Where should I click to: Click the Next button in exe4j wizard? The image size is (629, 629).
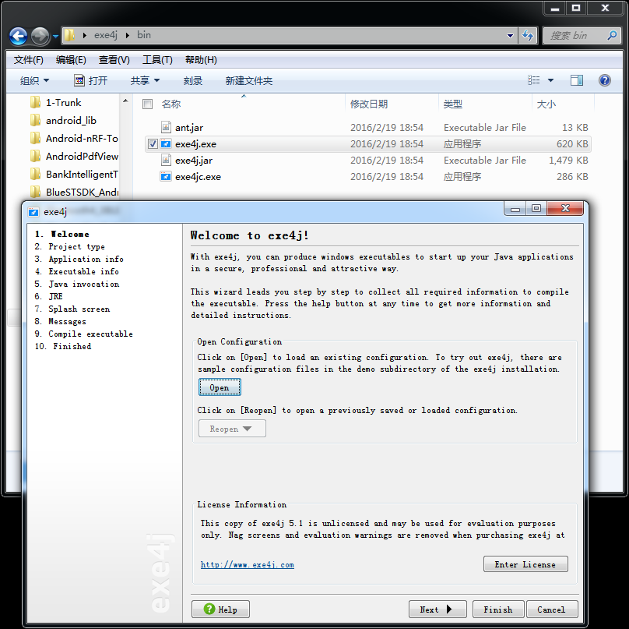tap(437, 610)
